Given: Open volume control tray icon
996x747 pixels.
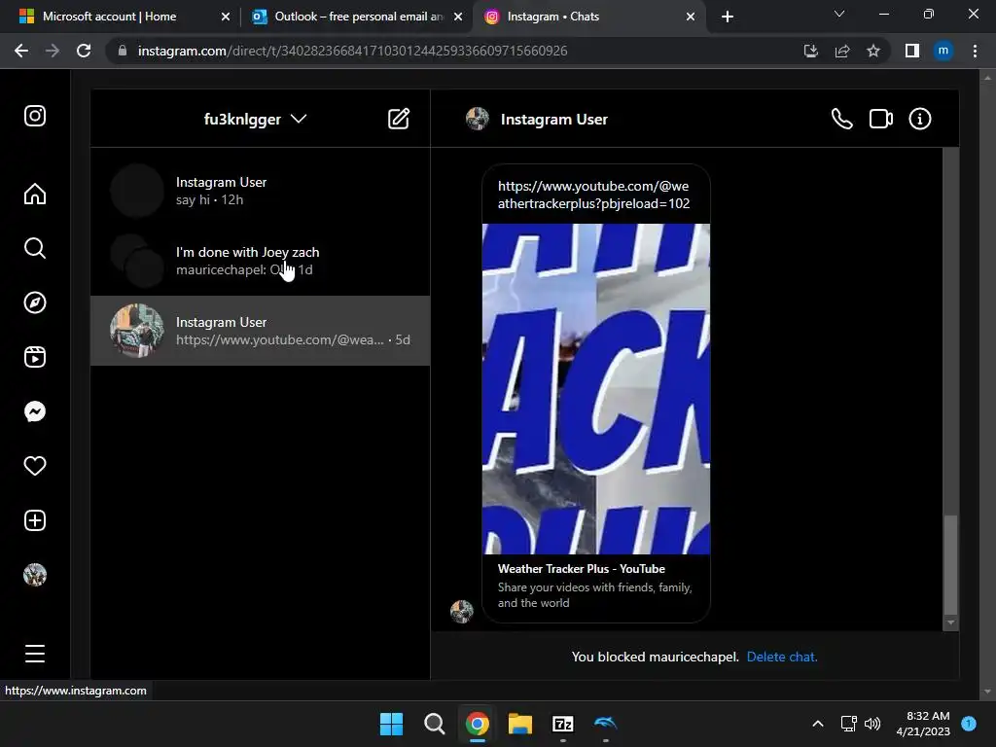Looking at the screenshot, I should [872, 724].
